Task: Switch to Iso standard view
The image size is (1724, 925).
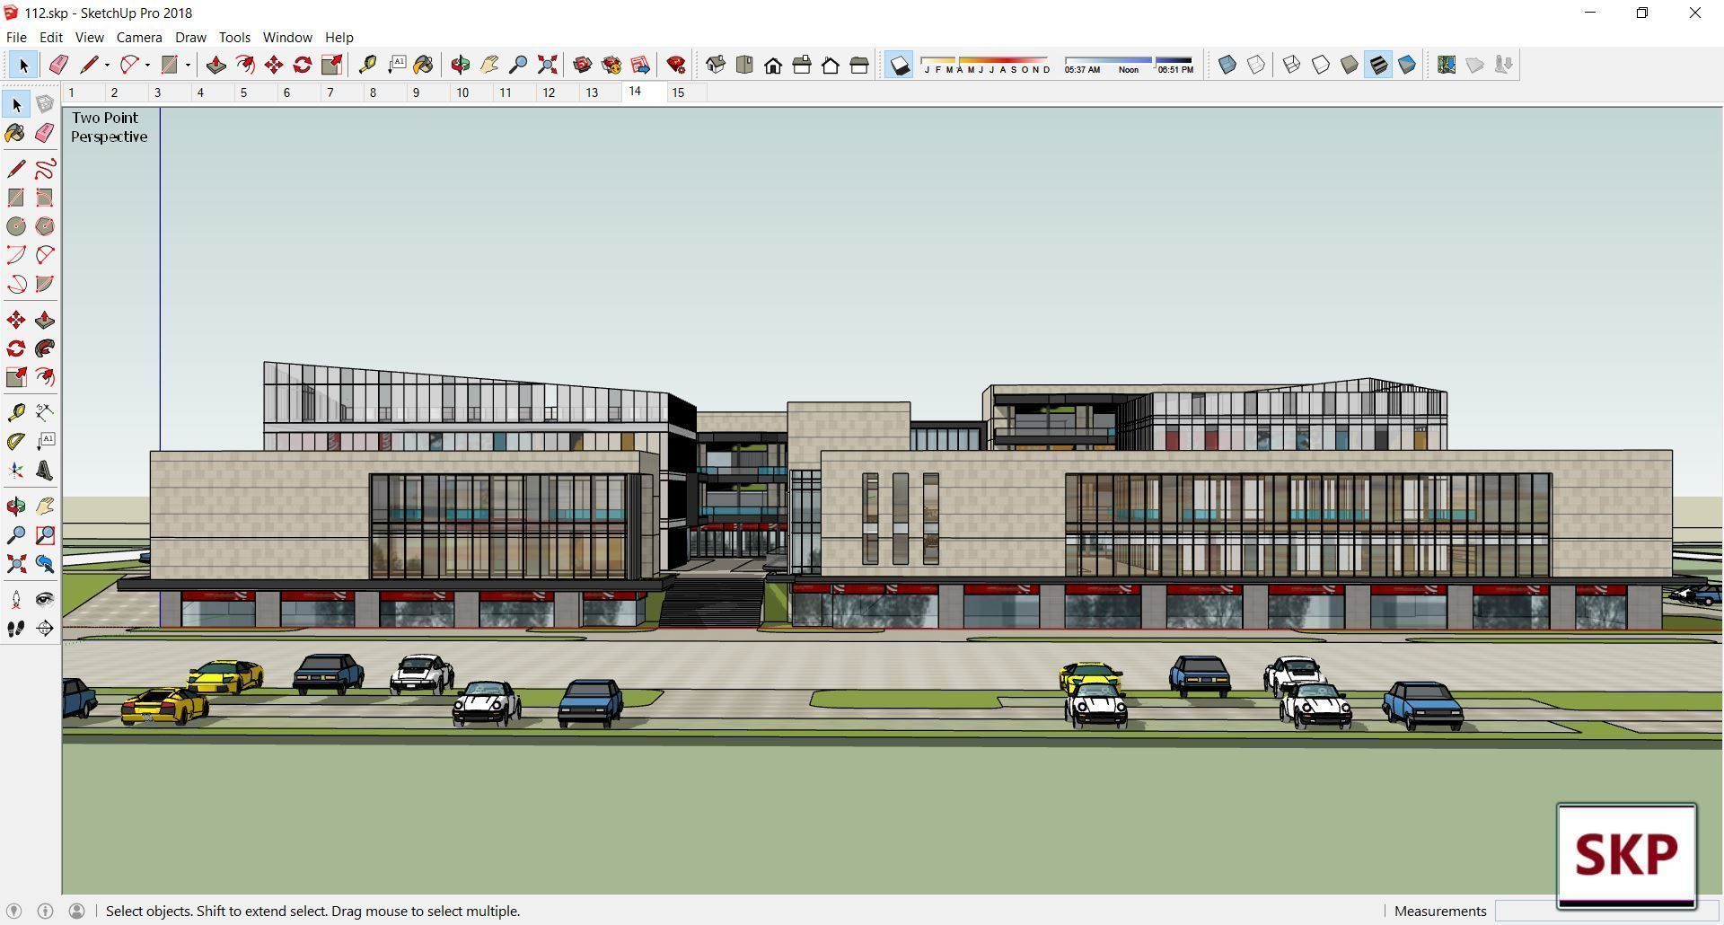Action: 716,65
